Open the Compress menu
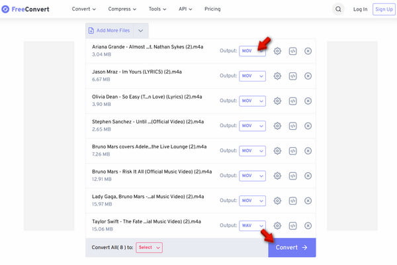The width and height of the screenshot is (397, 265). pos(122,9)
